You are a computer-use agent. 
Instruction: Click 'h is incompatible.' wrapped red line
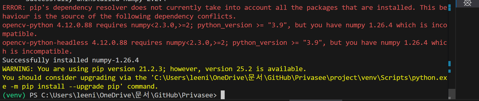(x=37, y=52)
